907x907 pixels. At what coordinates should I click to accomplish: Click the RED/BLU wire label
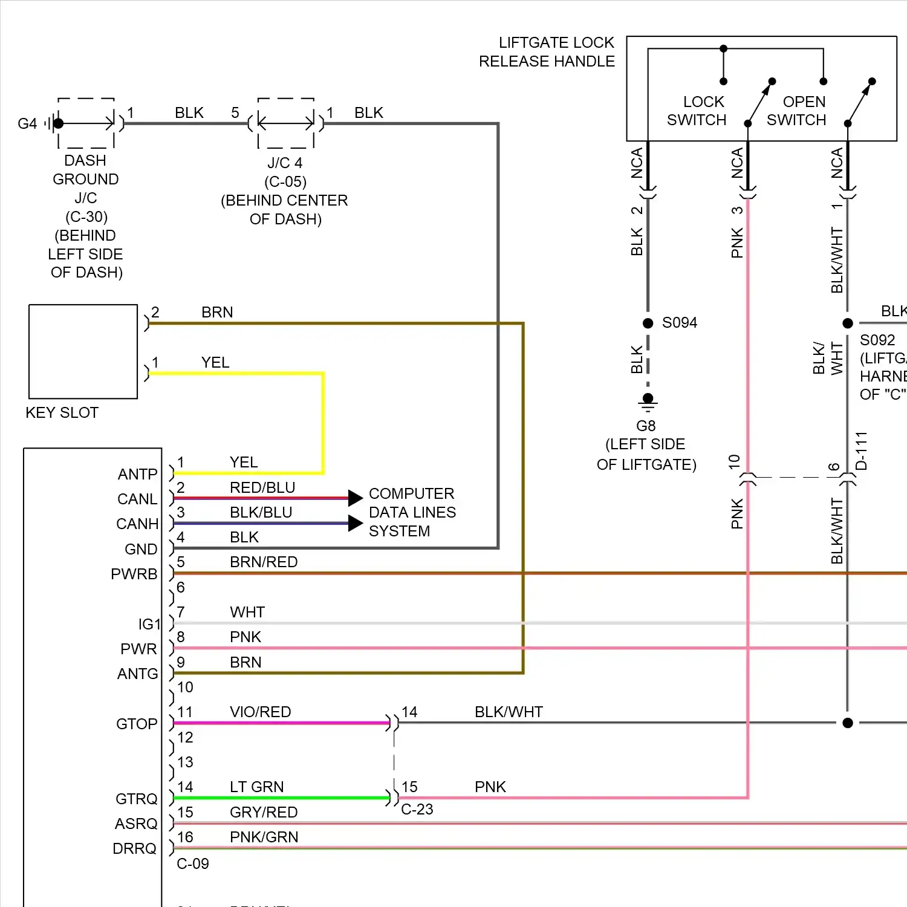coord(262,487)
